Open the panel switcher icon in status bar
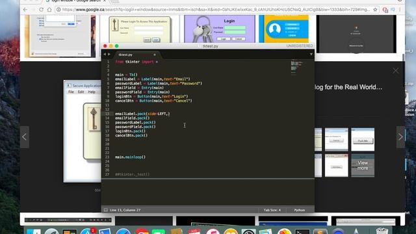The width and height of the screenshot is (416, 234). click(x=105, y=210)
